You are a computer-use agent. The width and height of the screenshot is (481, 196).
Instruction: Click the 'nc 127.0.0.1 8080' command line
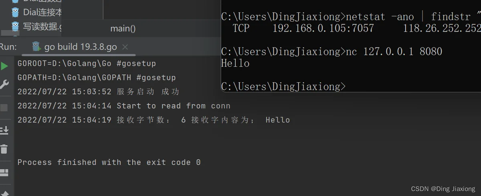coord(332,51)
